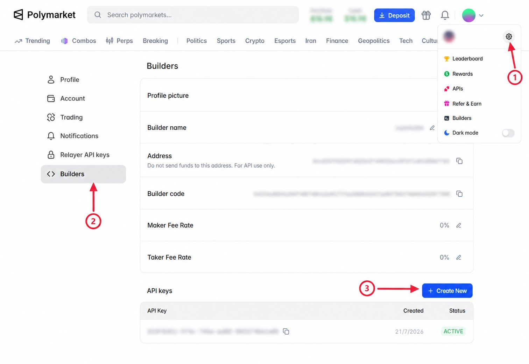Go to the Sports category
Screen dimensions: 529x364
tap(226, 41)
